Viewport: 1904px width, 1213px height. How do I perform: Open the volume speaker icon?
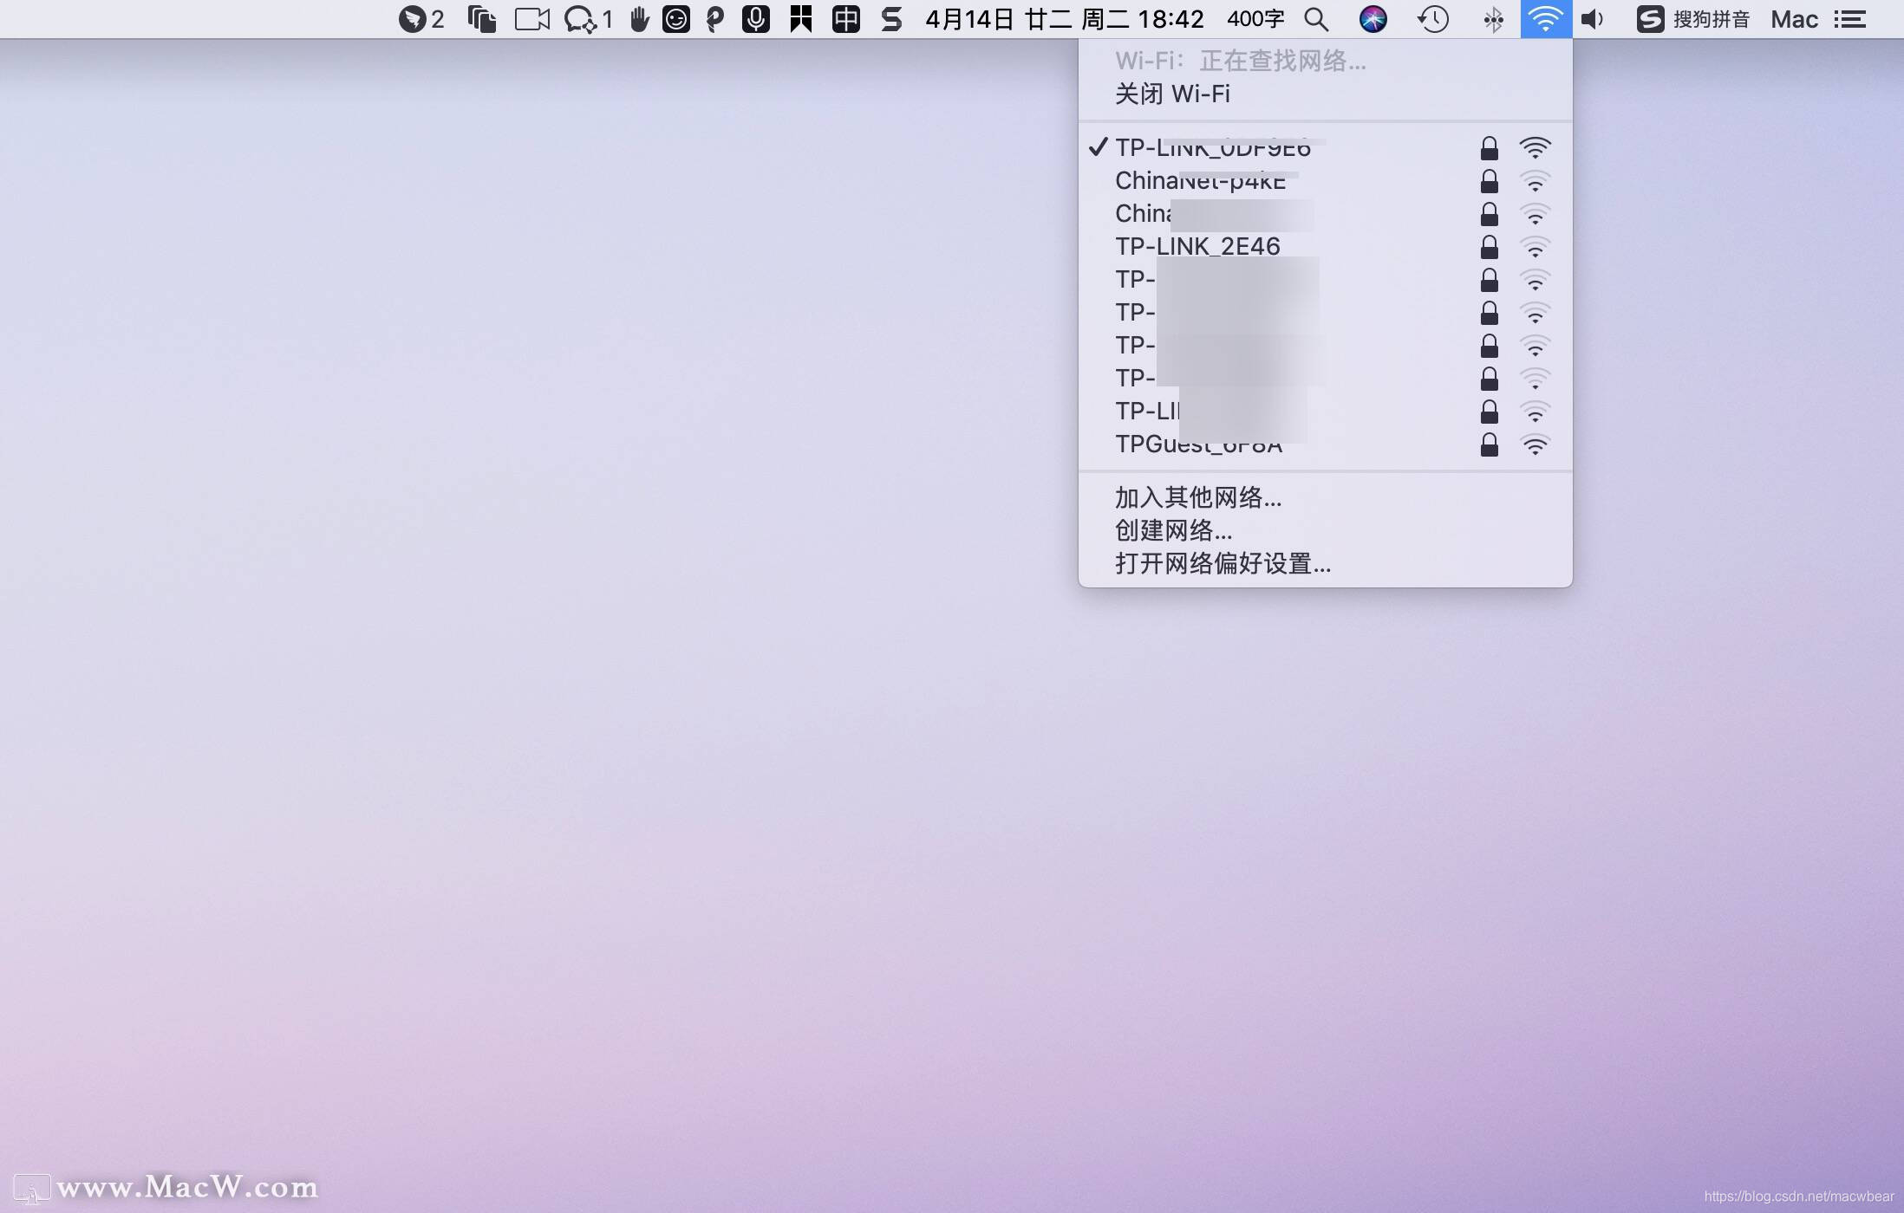point(1593,19)
